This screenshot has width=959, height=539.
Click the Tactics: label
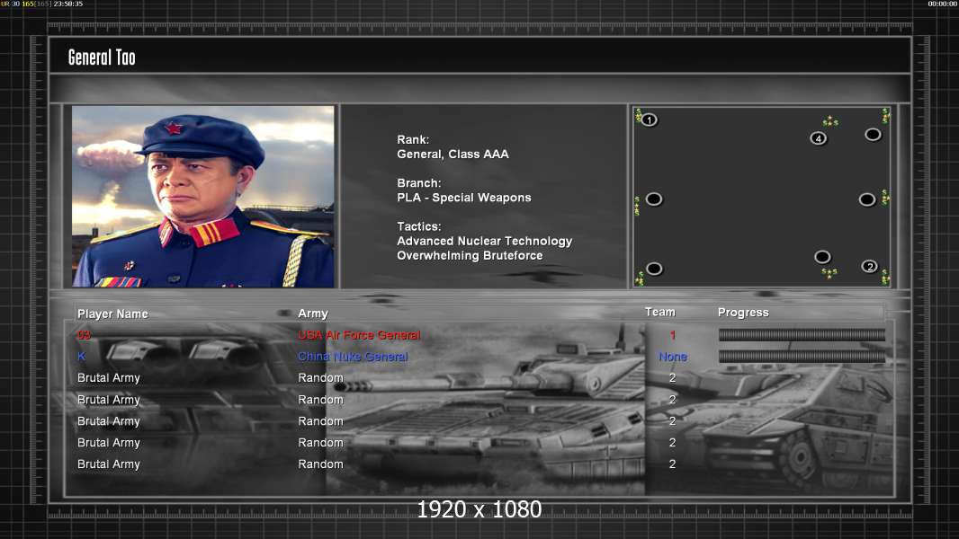point(419,226)
